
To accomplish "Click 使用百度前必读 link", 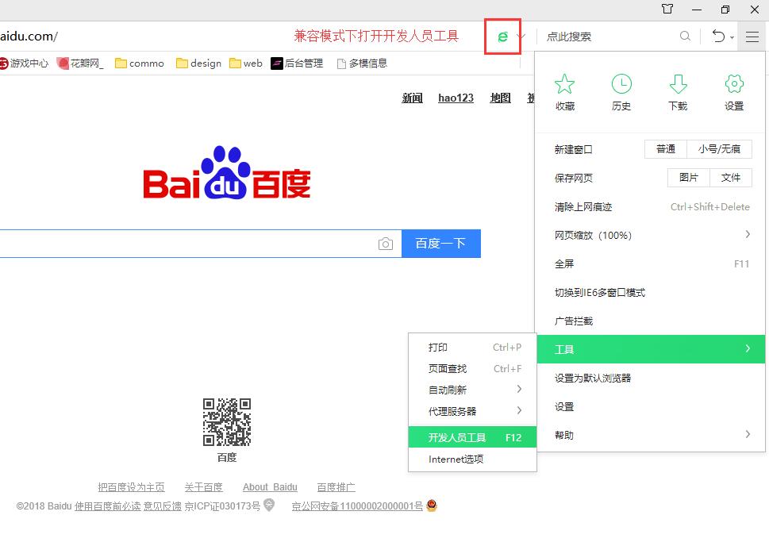I will point(108,506).
